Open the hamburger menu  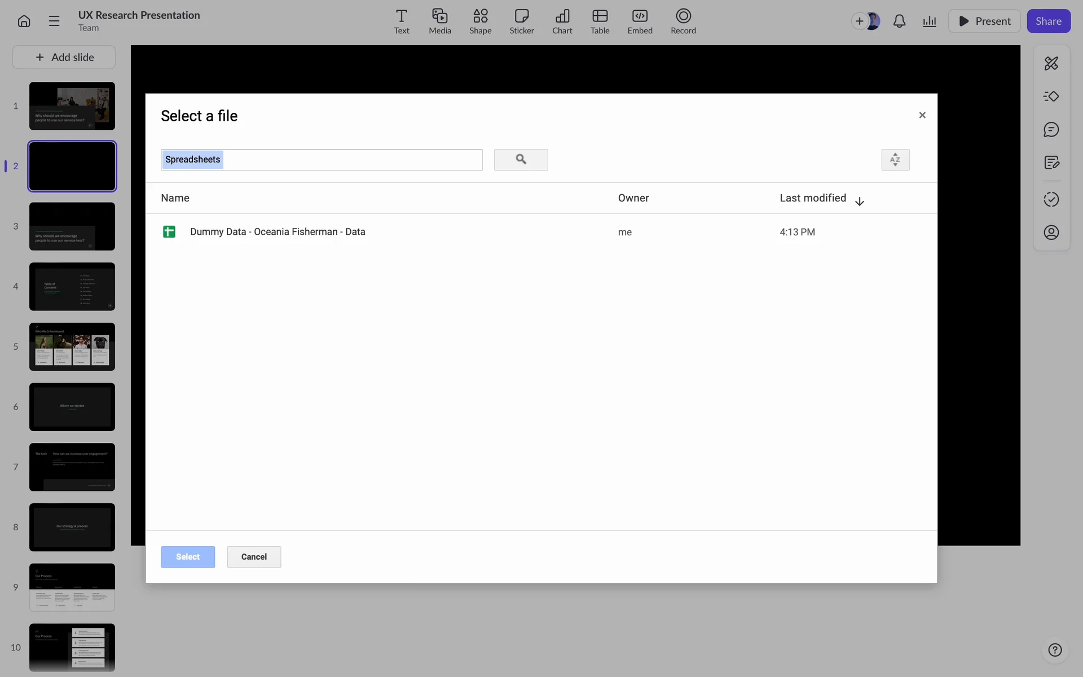tap(54, 21)
